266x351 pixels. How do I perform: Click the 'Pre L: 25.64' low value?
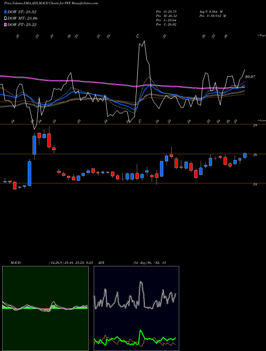[166, 20]
